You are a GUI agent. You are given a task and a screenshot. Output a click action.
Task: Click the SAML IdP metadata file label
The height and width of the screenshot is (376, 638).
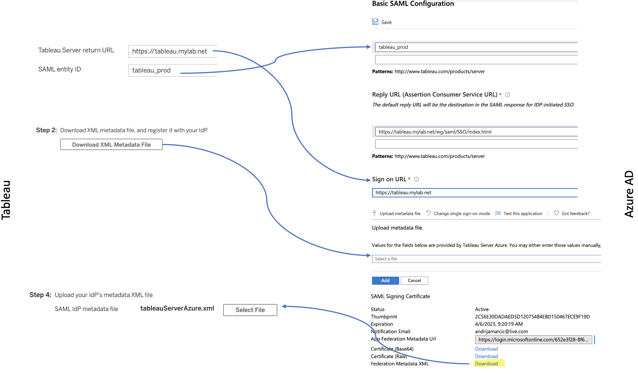pyautogui.click(x=86, y=309)
